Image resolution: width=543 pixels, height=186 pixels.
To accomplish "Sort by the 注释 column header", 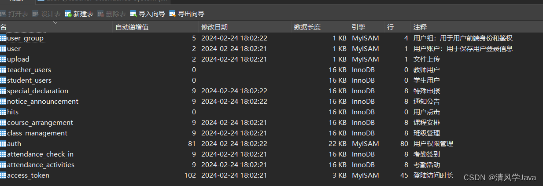I will [x=477, y=27].
